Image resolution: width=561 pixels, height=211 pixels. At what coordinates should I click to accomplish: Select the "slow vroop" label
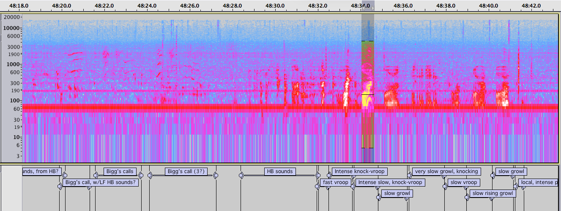pyautogui.click(x=464, y=182)
